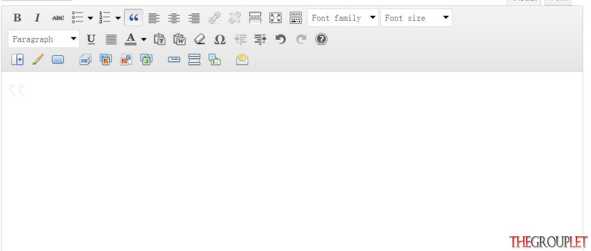Click the Underline U button
591x251 pixels.
pyautogui.click(x=91, y=39)
